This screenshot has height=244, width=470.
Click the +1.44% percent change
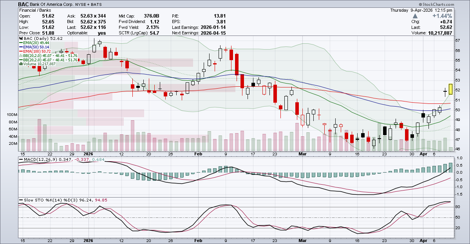pos(442,16)
